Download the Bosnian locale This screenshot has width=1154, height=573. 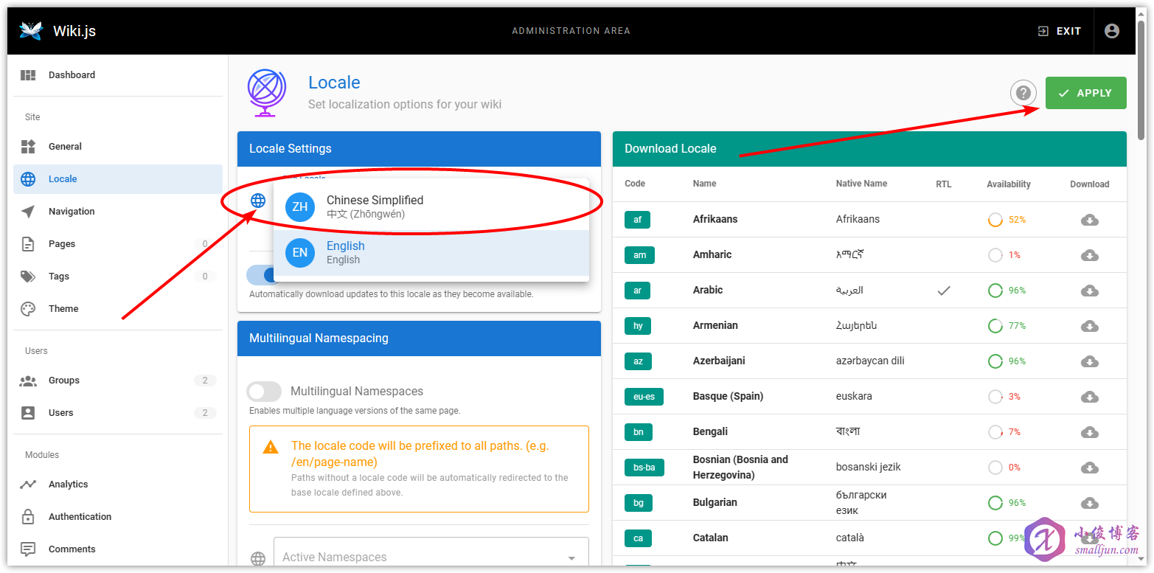pyautogui.click(x=1090, y=468)
